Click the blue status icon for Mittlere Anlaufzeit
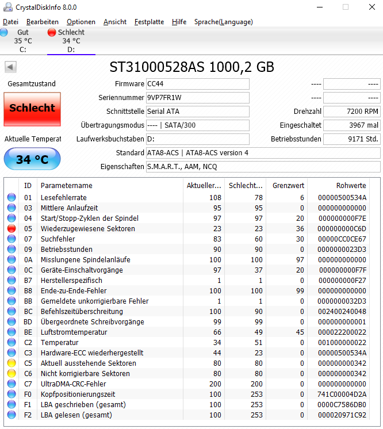The width and height of the screenshot is (383, 429). (x=12, y=208)
